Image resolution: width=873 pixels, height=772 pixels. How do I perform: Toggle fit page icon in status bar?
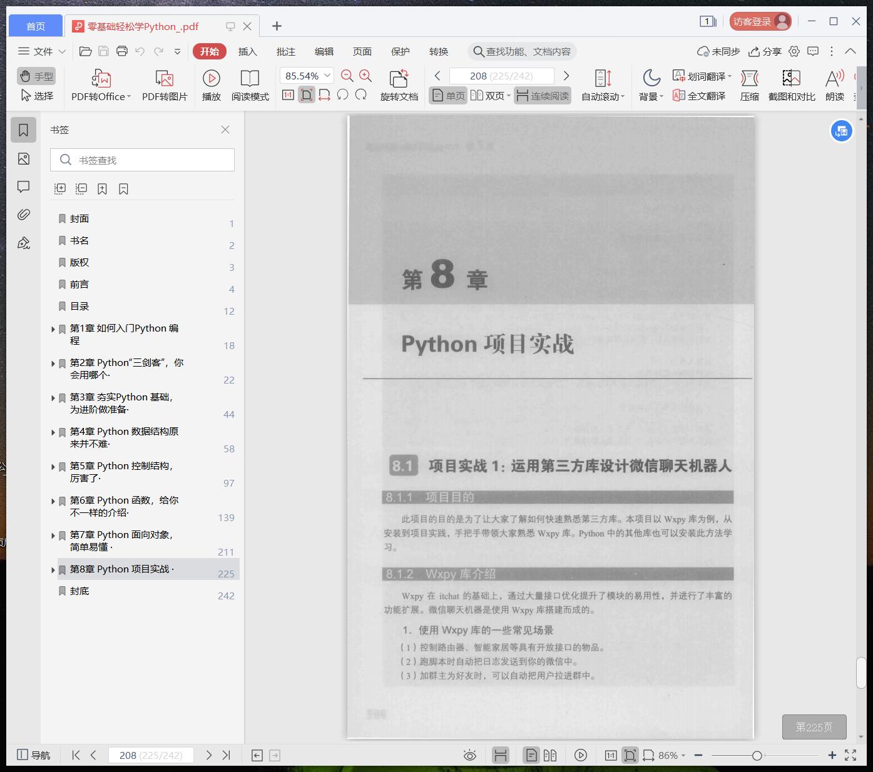click(x=630, y=755)
